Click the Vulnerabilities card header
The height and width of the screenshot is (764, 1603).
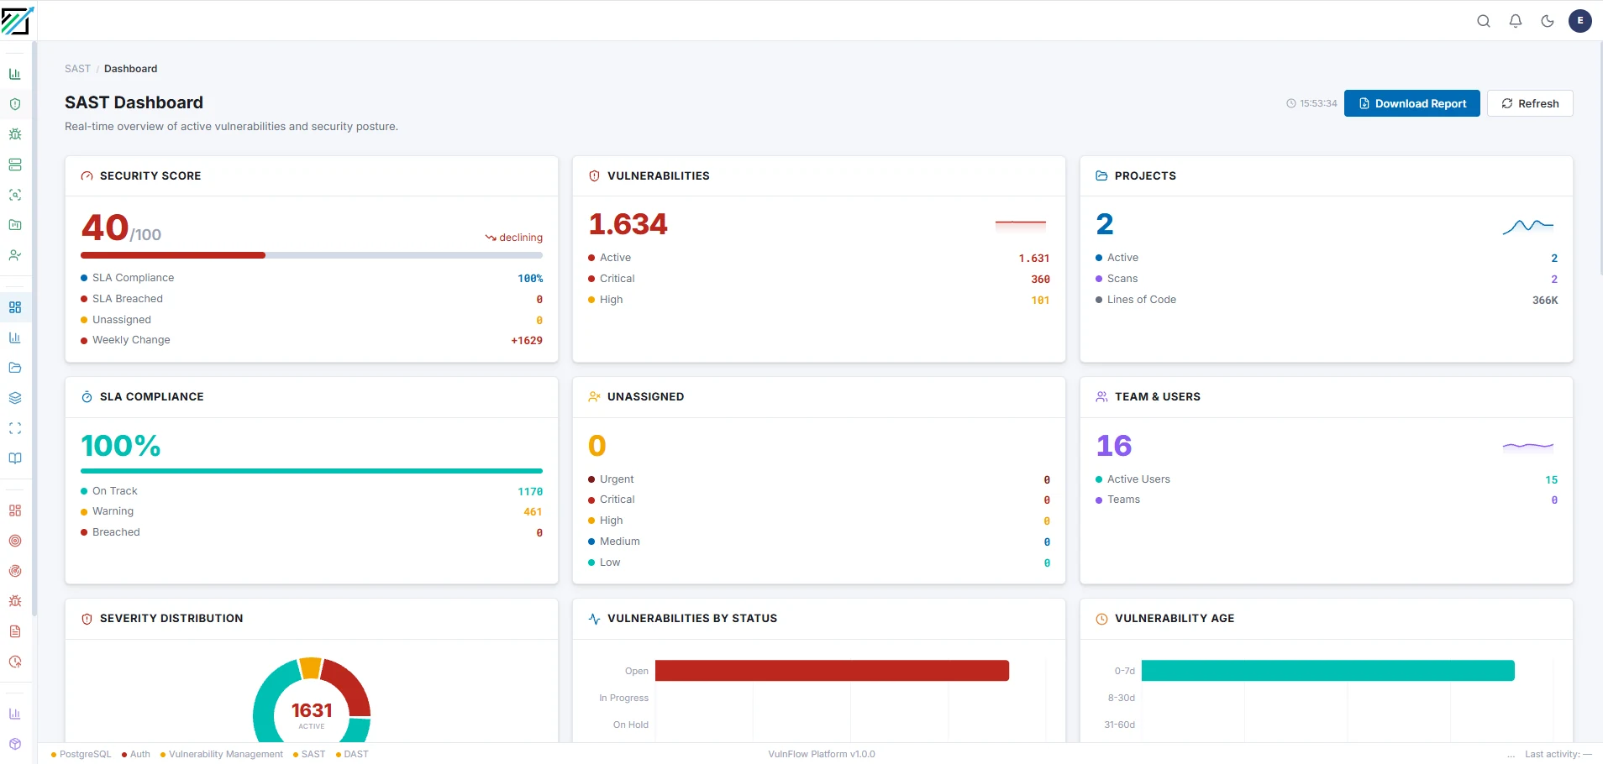(819, 176)
